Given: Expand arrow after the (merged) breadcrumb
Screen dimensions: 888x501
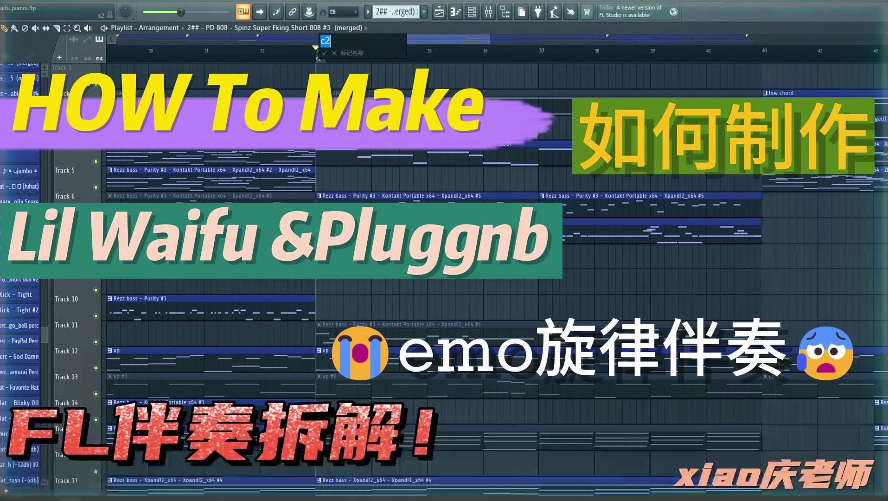Looking at the screenshot, I should click(x=366, y=28).
